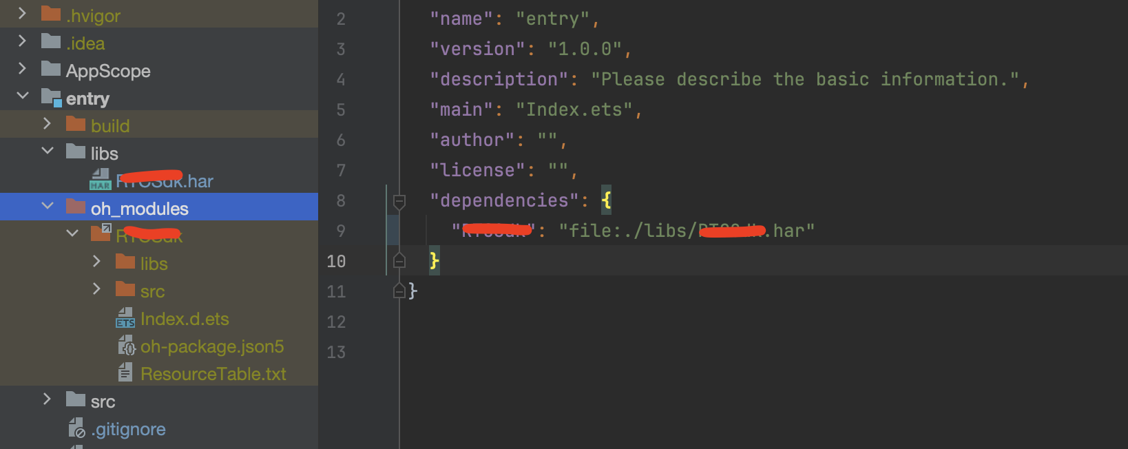Click the "dependencies" key
Screen dimensions: 1128x449
pos(505,200)
